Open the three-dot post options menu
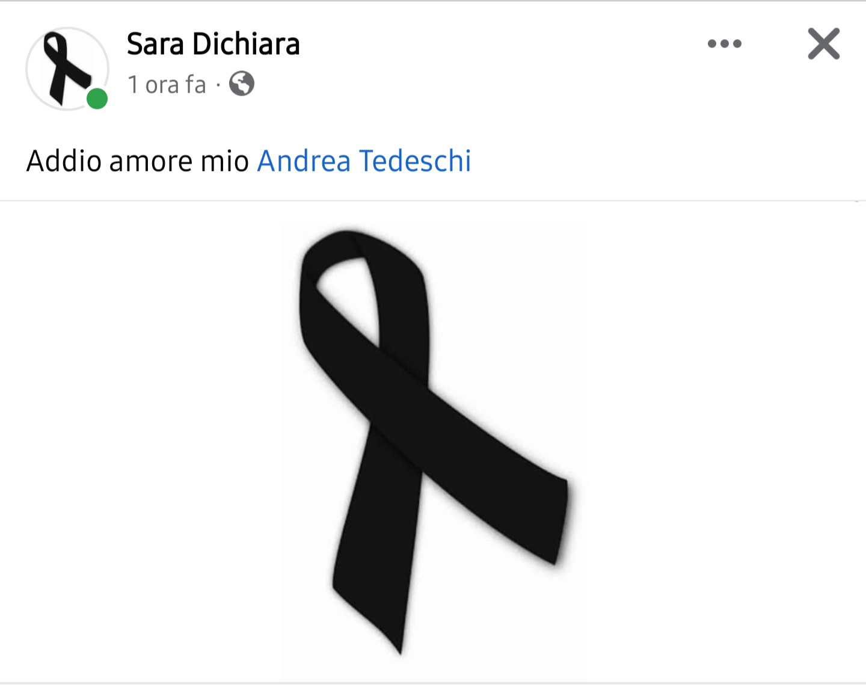866x693 pixels. 725,43
